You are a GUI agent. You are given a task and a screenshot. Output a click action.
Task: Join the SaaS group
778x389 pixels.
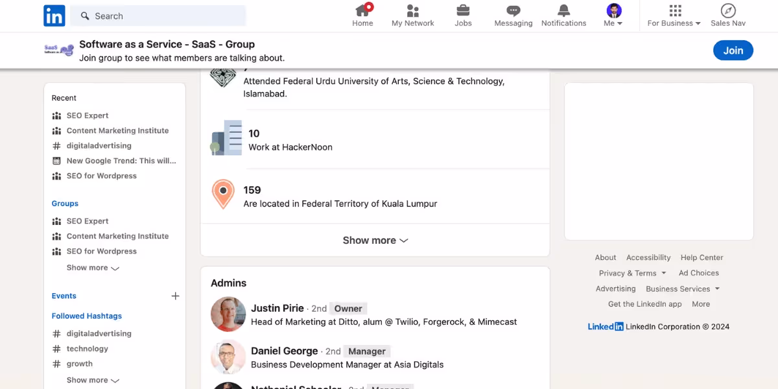[733, 51]
